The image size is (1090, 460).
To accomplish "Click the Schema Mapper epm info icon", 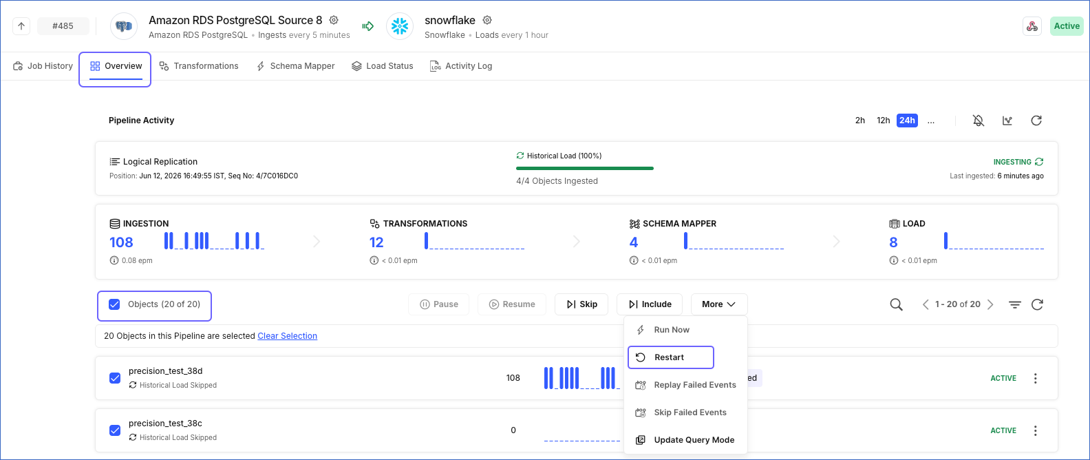I will [x=634, y=260].
